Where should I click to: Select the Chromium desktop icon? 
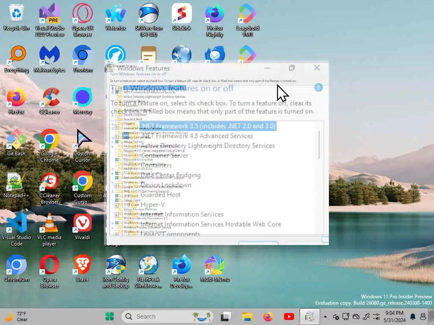[17, 269]
